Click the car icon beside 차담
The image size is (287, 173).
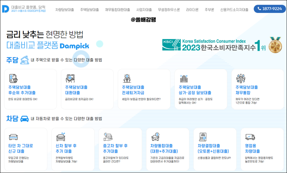point(24,119)
